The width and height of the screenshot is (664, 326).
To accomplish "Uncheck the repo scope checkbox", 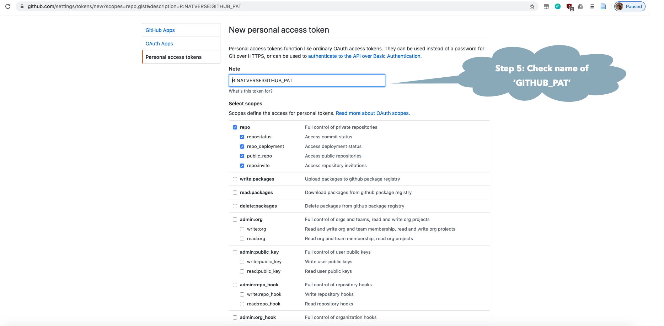I will 235,127.
